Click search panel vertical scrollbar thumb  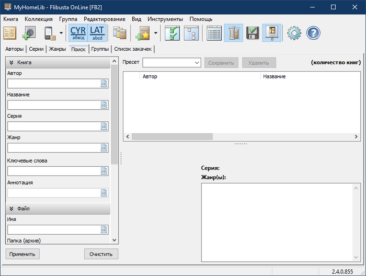click(x=115, y=114)
